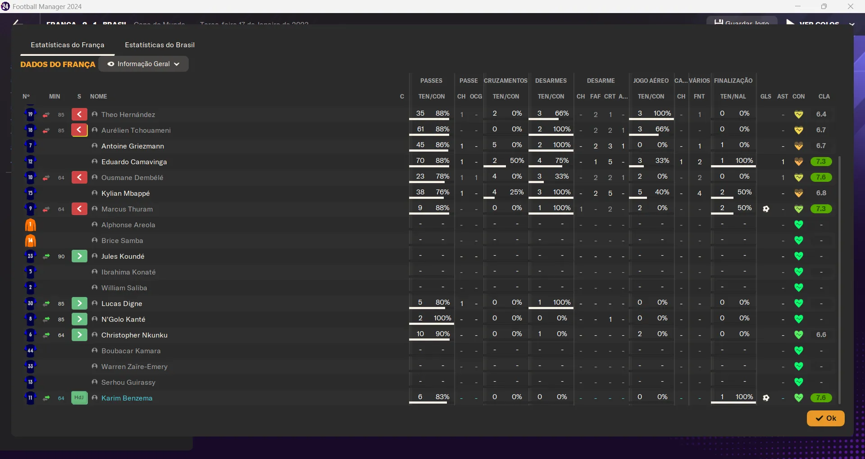
Task: Click Karim Benzema's HdJ badge
Action: pos(79,398)
